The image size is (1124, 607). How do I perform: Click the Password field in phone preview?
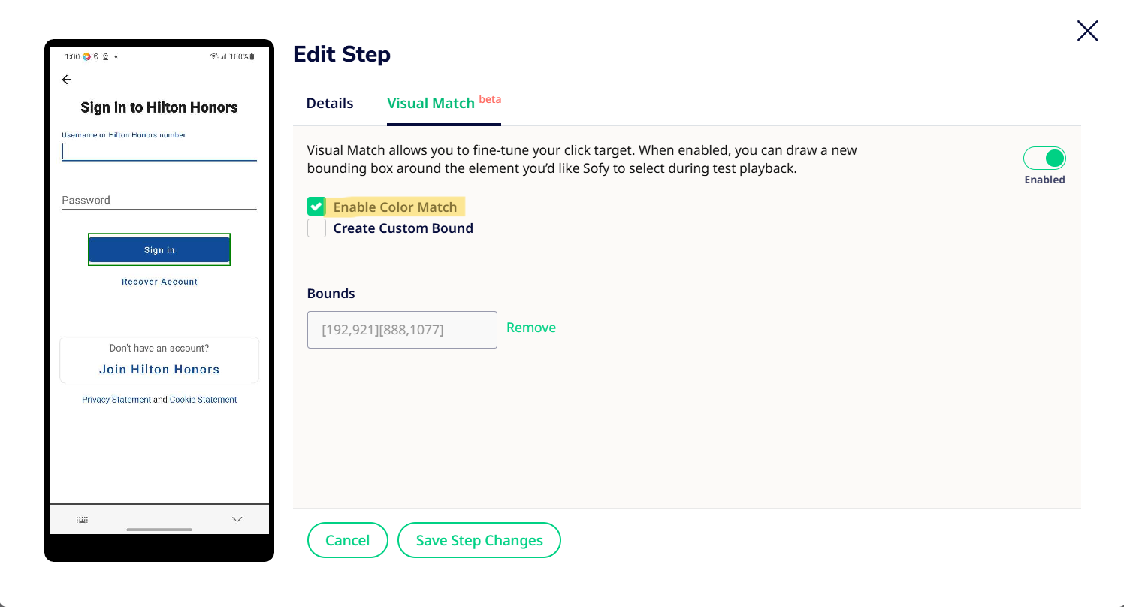point(159,201)
